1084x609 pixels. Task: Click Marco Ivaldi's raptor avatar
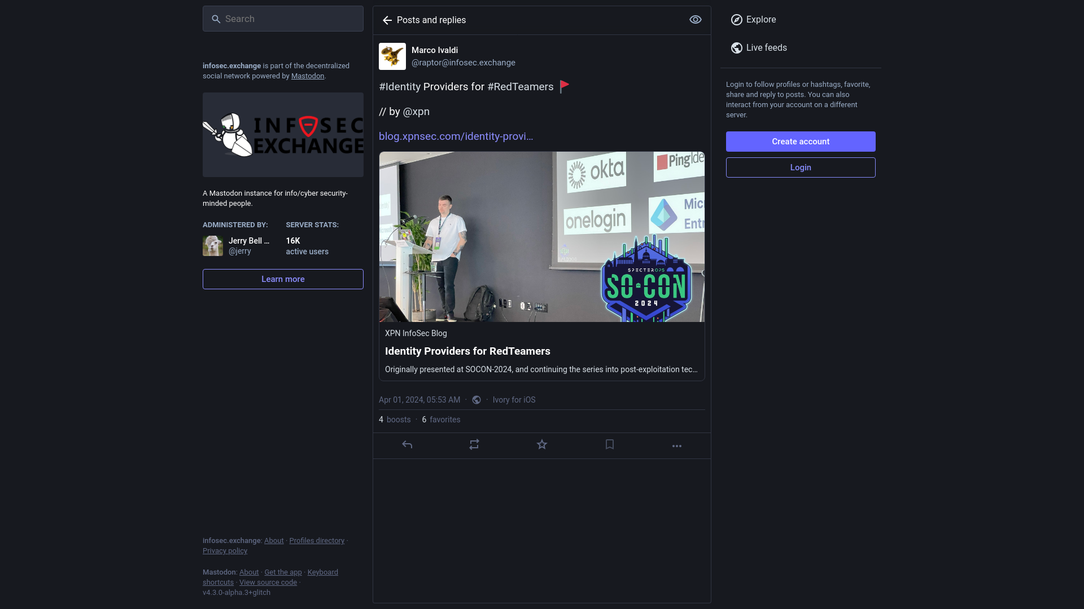[392, 56]
